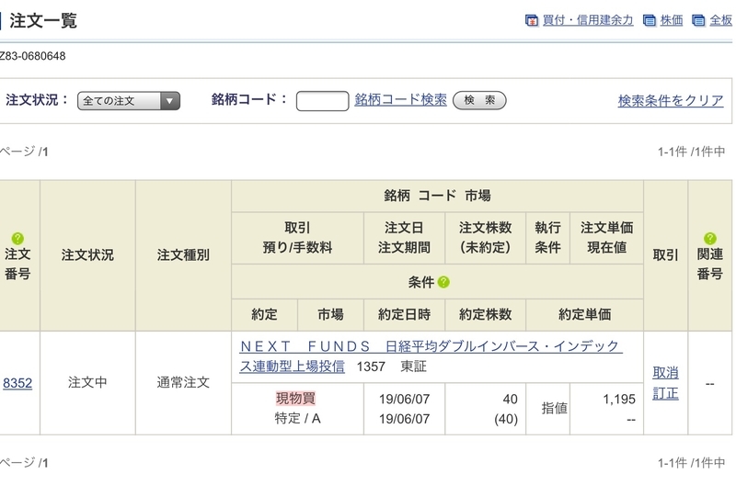Open order number 8352 link
This screenshot has width=736, height=485.
point(17,383)
